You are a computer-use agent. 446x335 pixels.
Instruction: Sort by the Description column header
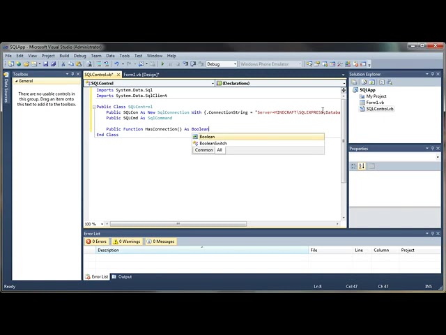tap(202, 250)
